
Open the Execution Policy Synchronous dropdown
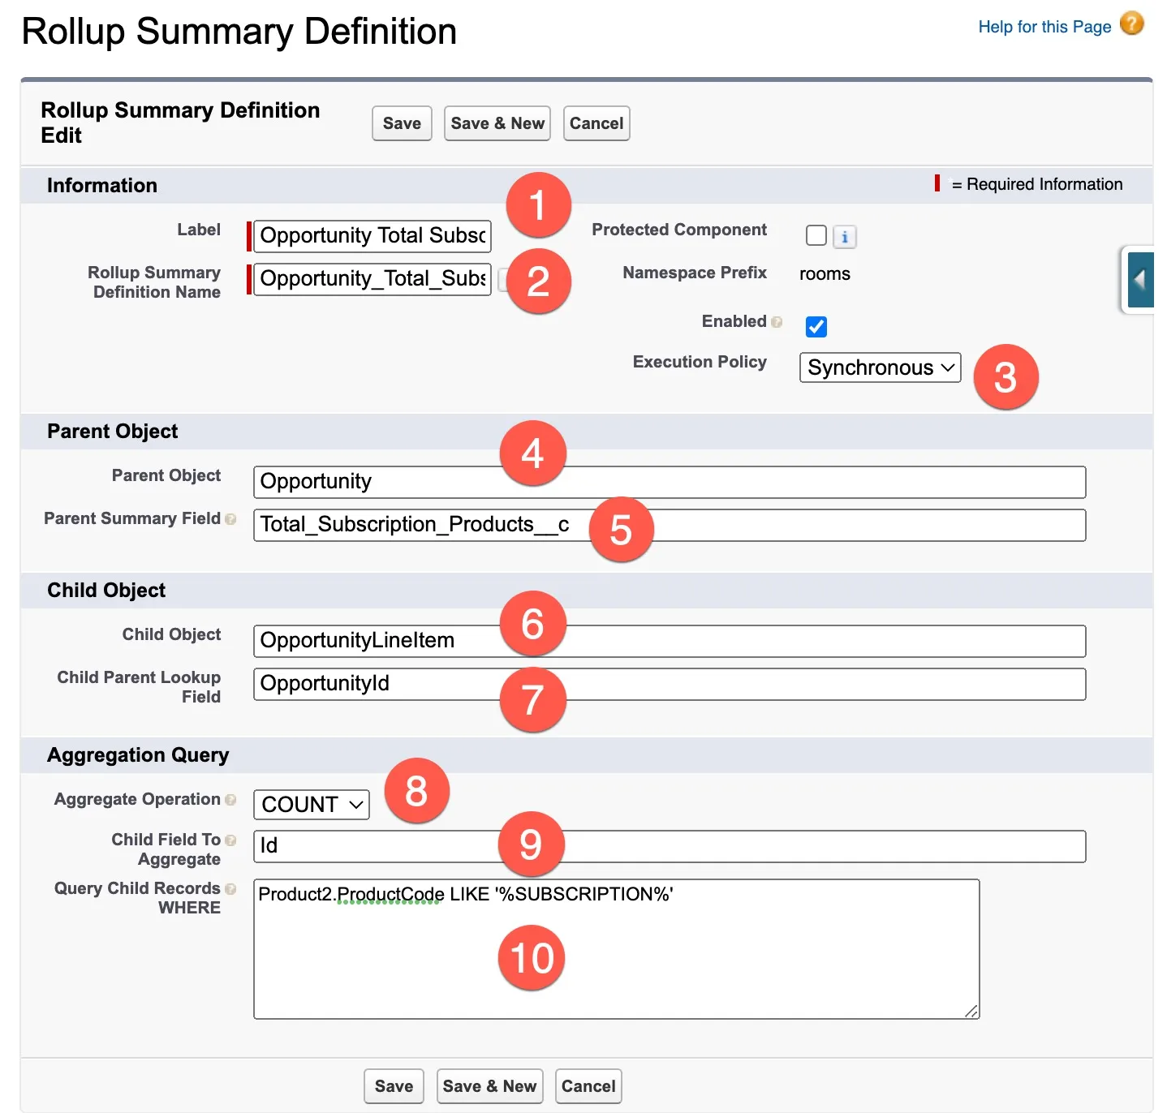880,367
